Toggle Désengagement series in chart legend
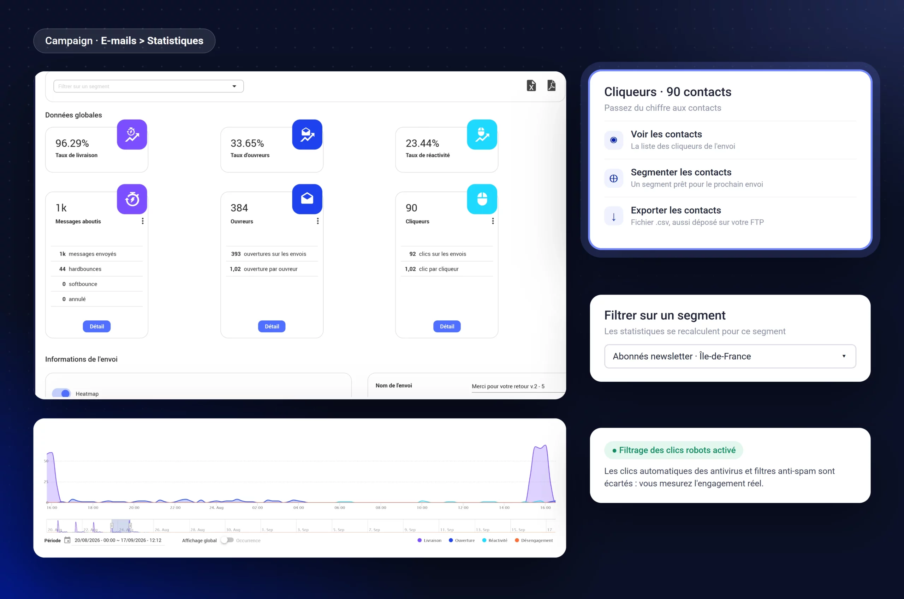This screenshot has width=904, height=599. 534,540
